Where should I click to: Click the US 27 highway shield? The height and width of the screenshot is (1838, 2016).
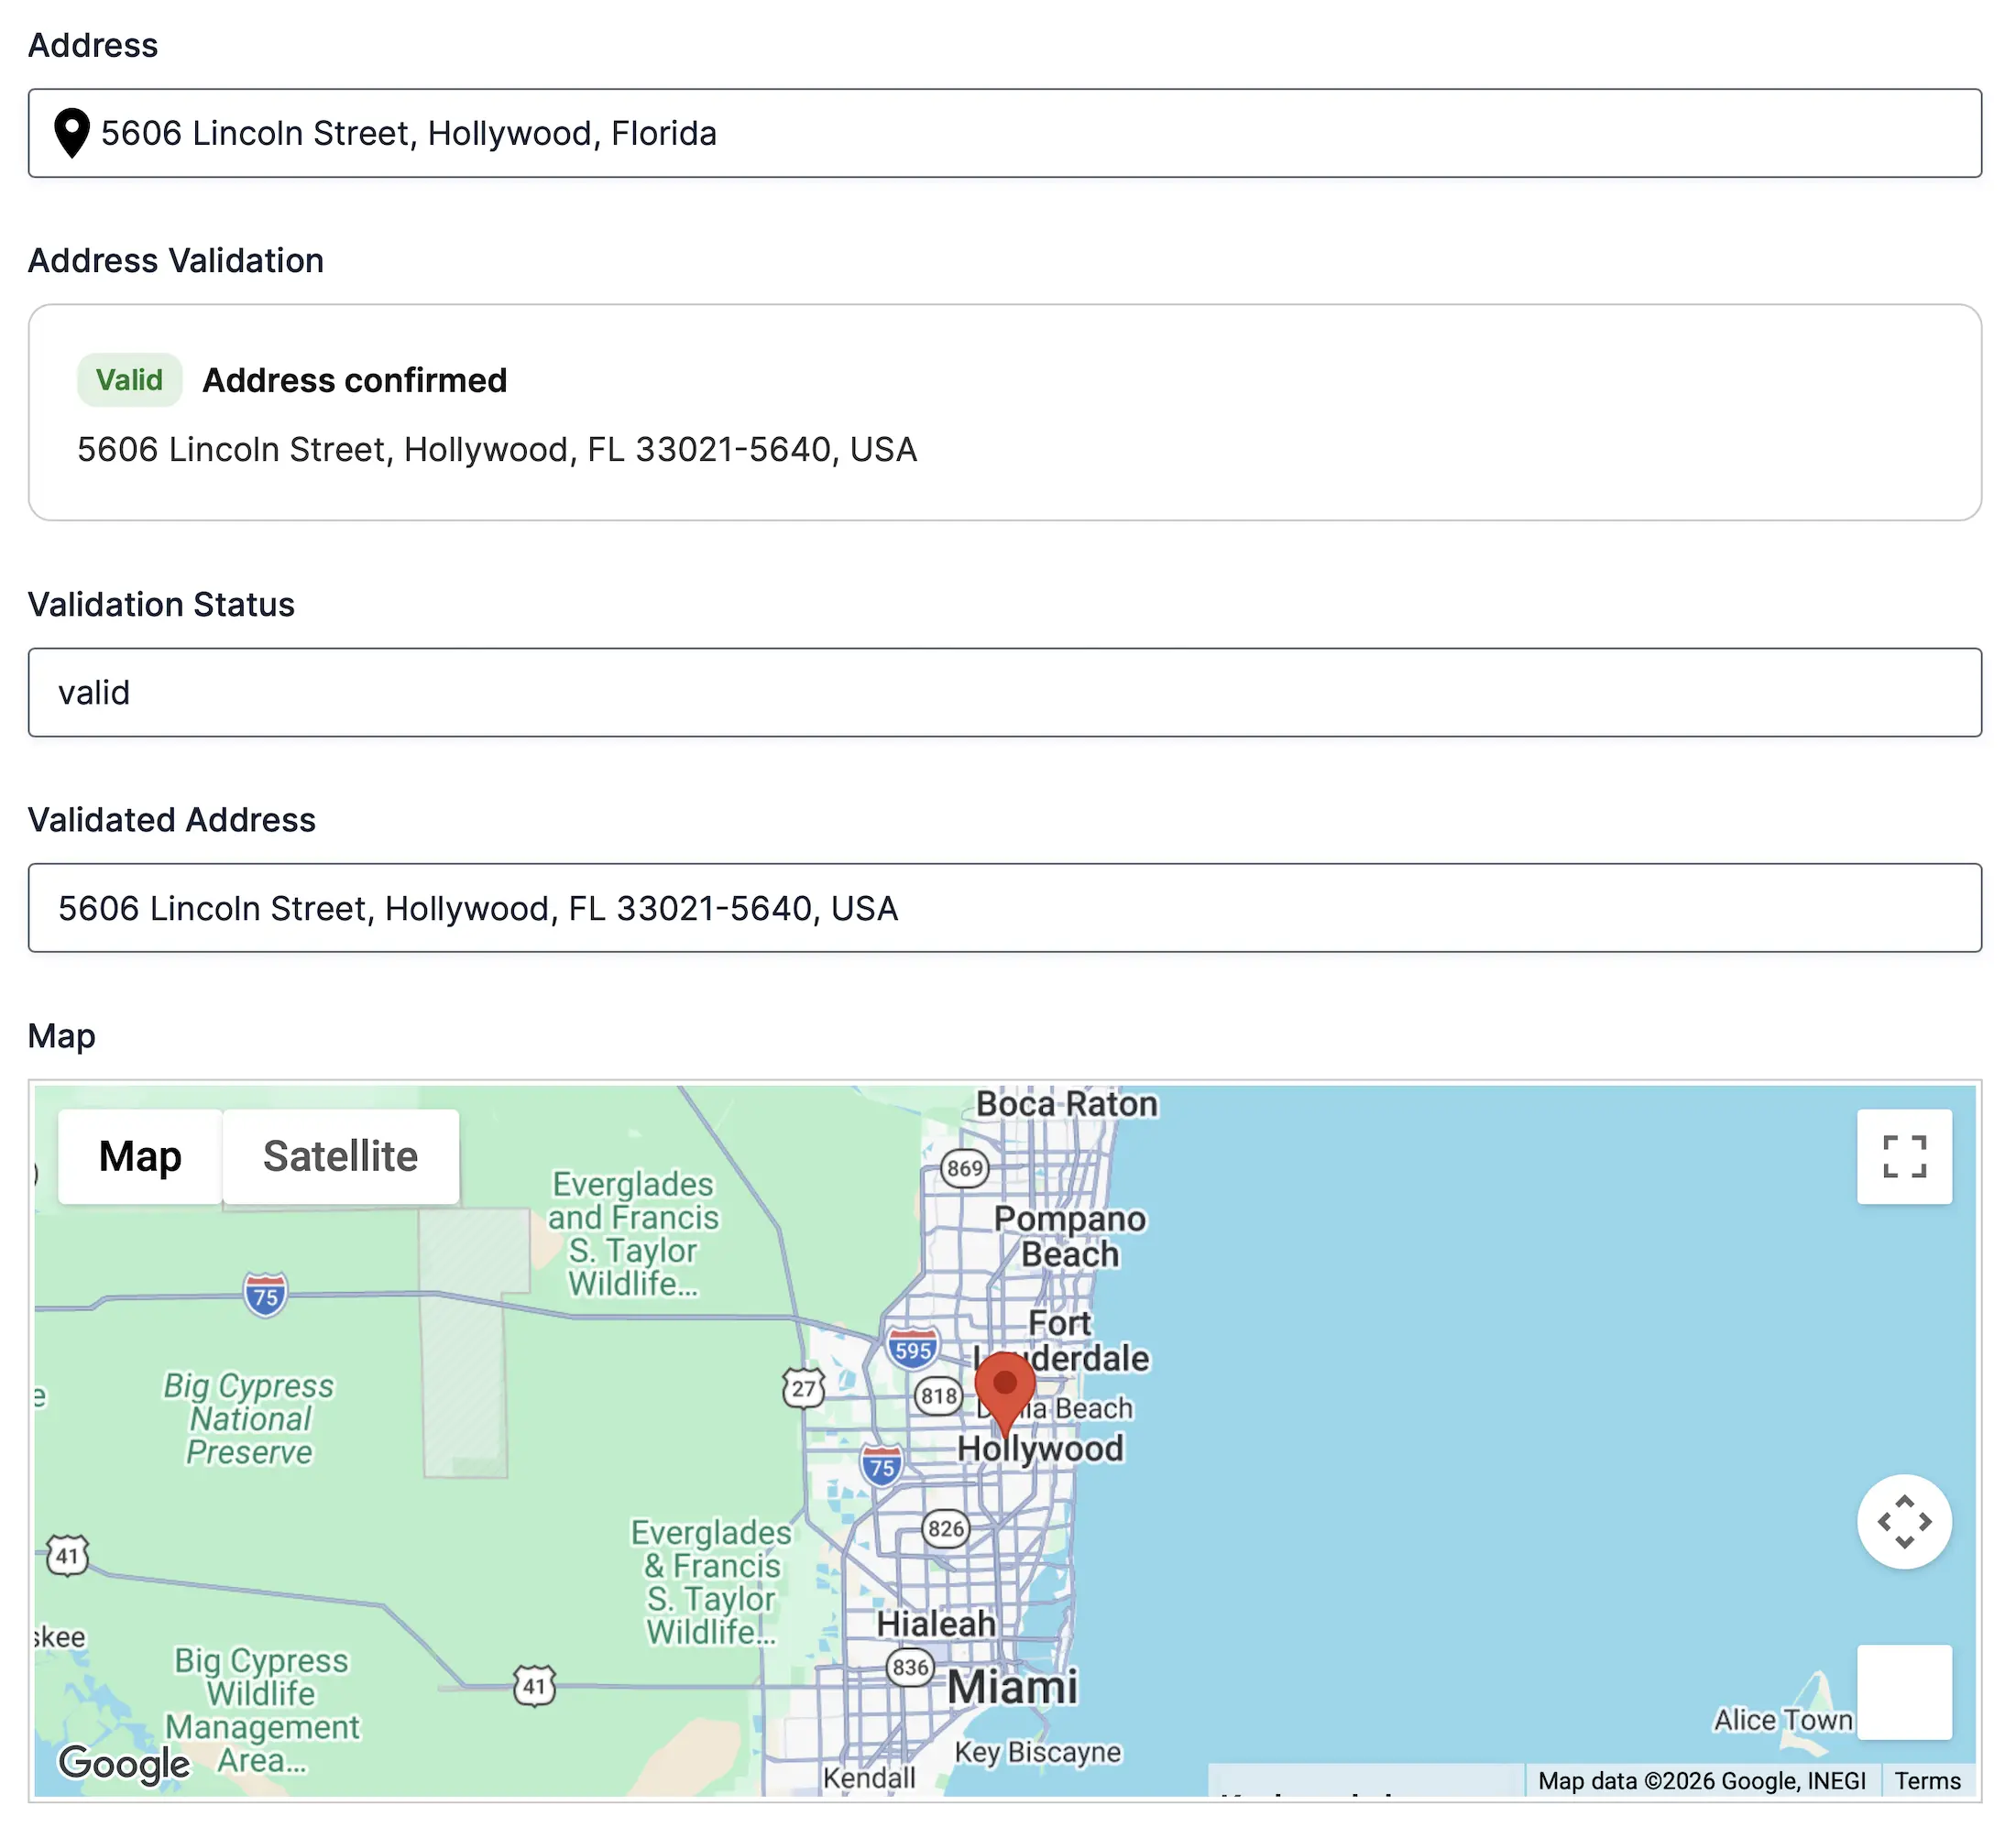click(x=803, y=1388)
